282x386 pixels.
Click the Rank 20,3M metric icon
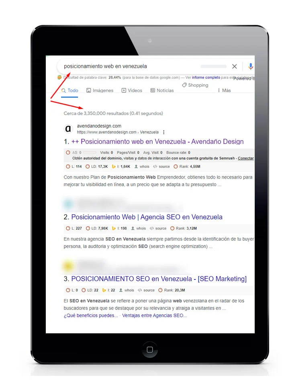coord(160,290)
